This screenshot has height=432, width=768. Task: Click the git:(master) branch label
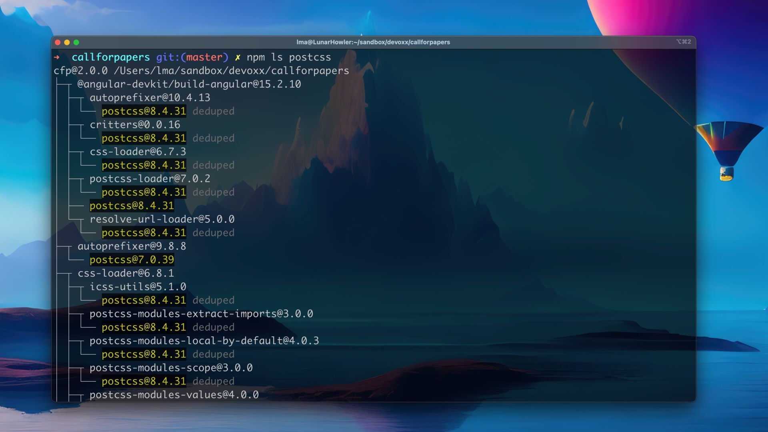pyautogui.click(x=192, y=58)
